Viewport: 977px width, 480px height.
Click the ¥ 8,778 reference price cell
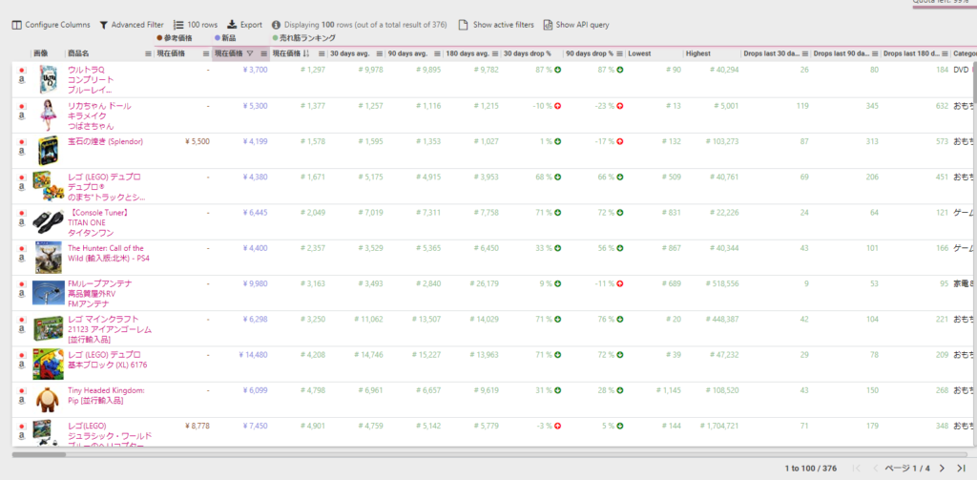197,426
